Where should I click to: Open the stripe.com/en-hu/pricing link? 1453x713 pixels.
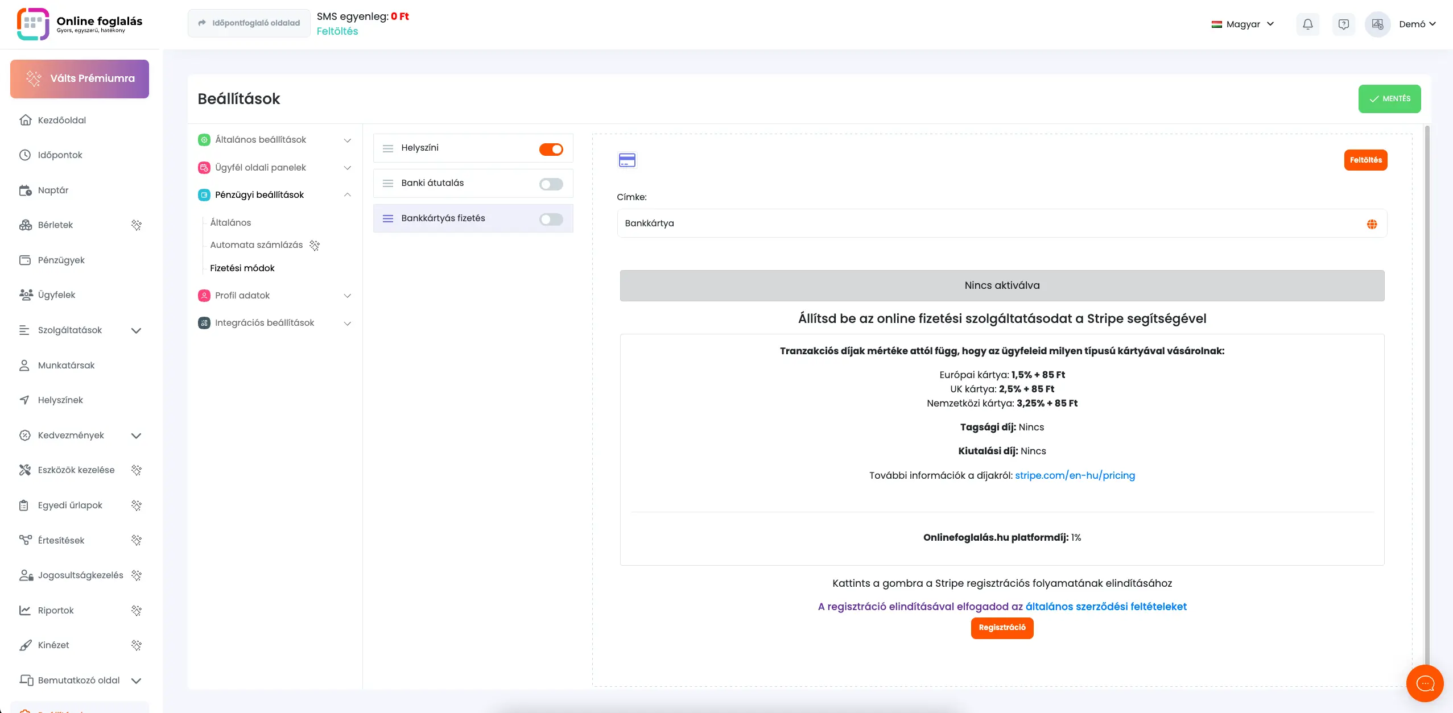(1075, 475)
